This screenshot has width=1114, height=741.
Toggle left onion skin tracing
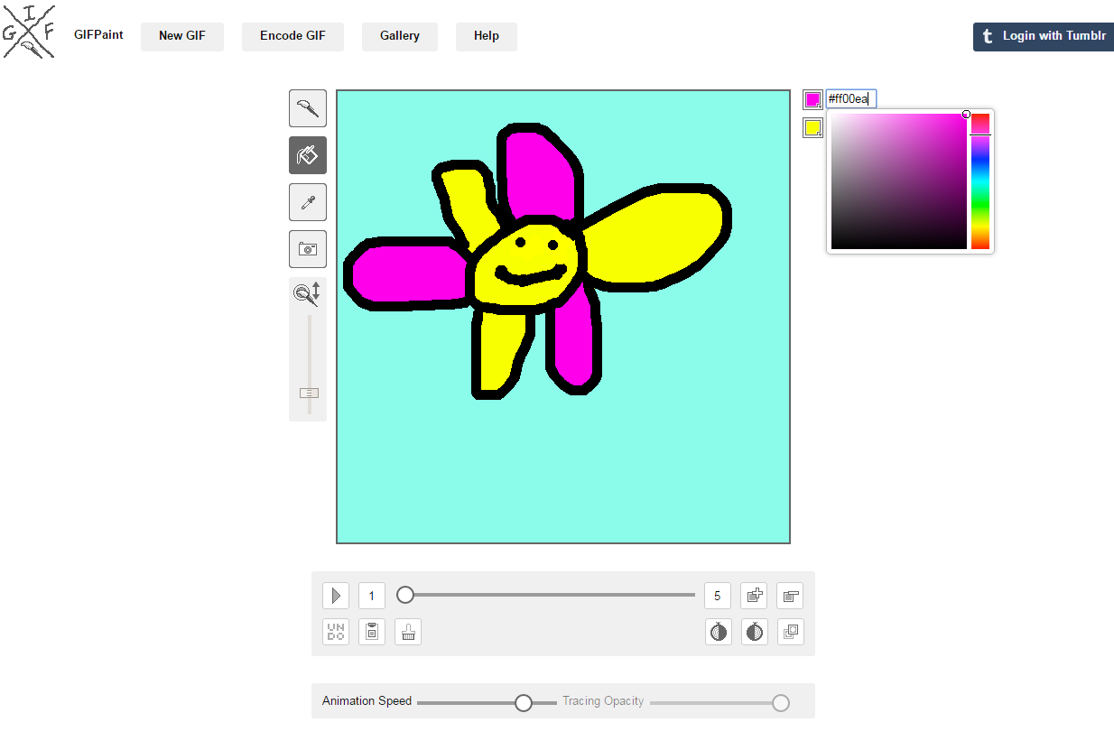(x=719, y=632)
